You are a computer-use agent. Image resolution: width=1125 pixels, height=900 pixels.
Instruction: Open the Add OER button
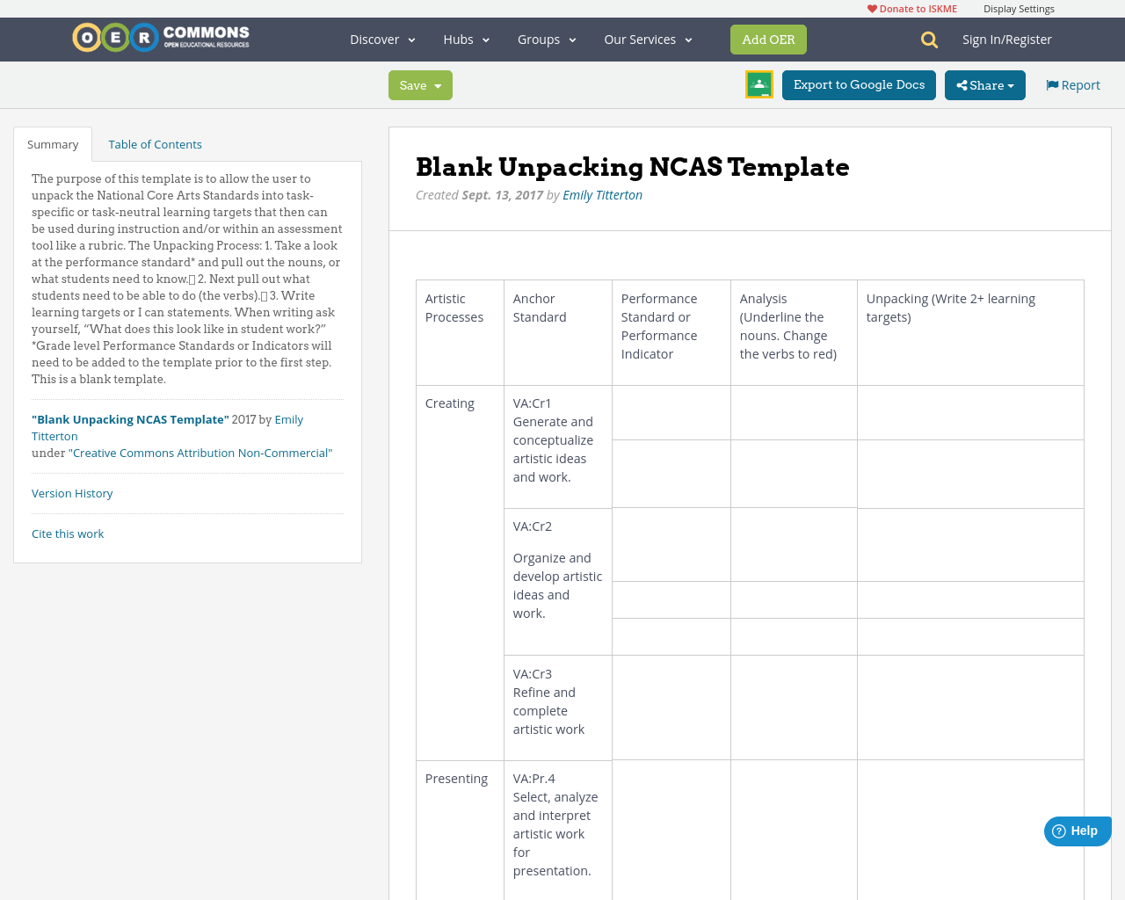(768, 39)
